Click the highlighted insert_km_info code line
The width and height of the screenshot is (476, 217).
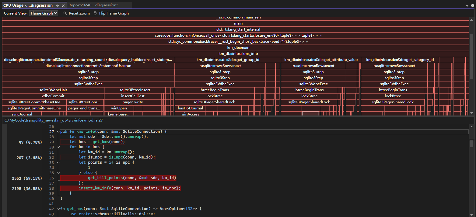click(x=129, y=188)
